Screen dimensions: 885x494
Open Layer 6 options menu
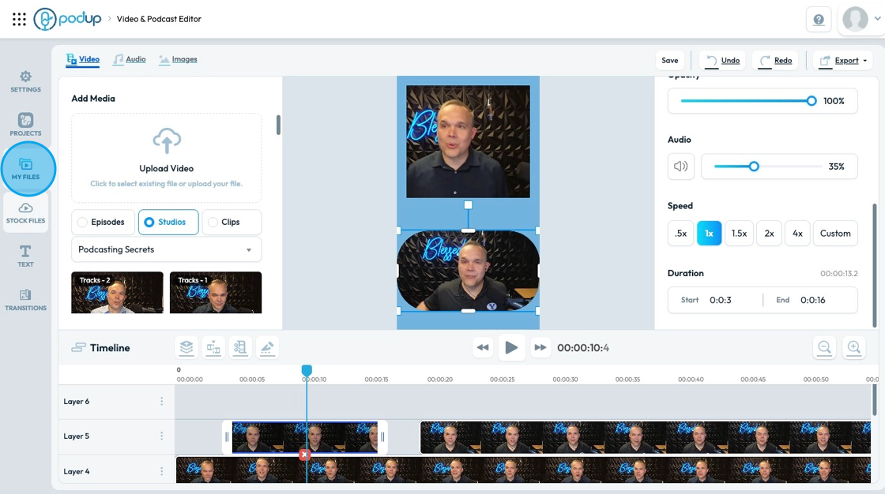point(161,402)
